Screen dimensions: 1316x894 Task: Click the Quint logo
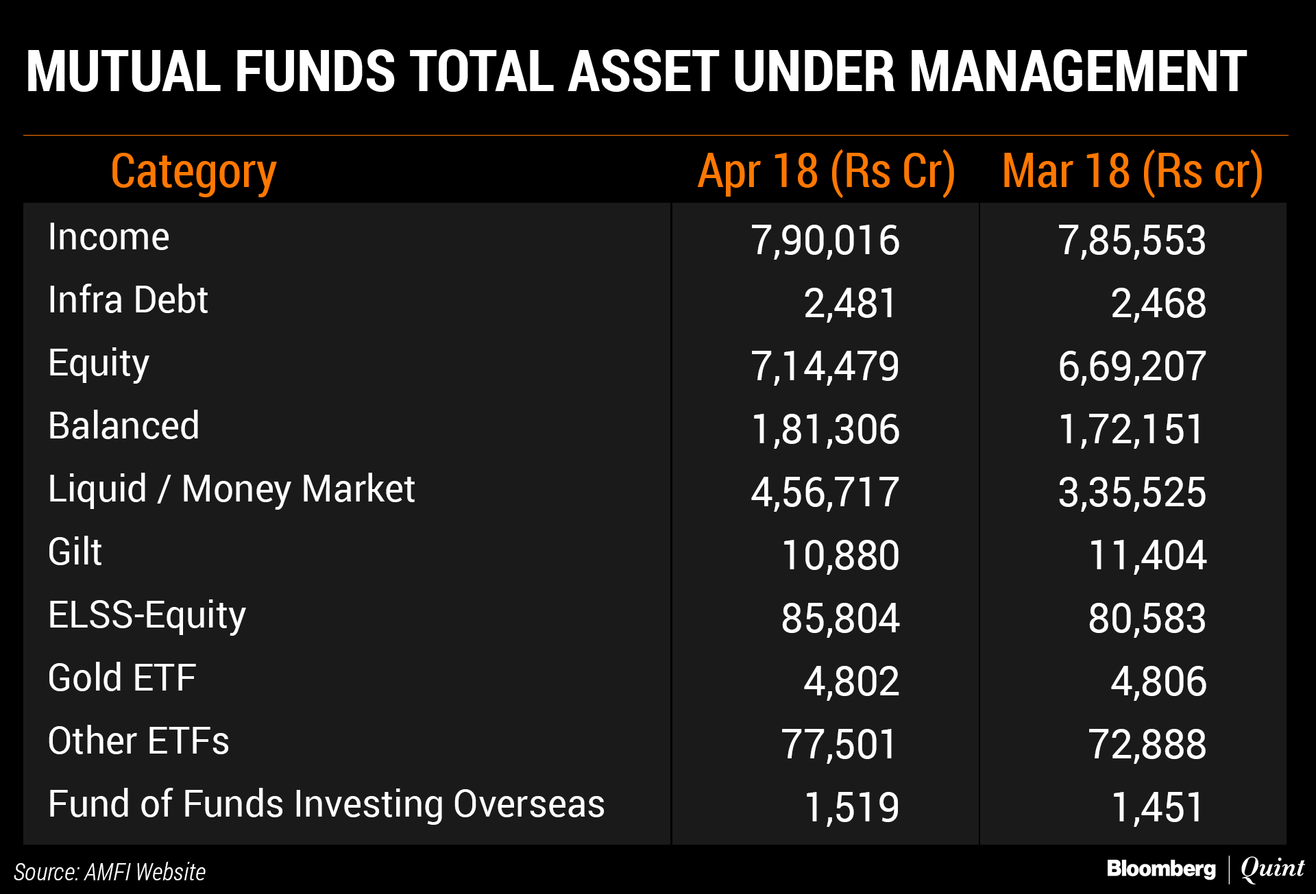(x=1272, y=869)
